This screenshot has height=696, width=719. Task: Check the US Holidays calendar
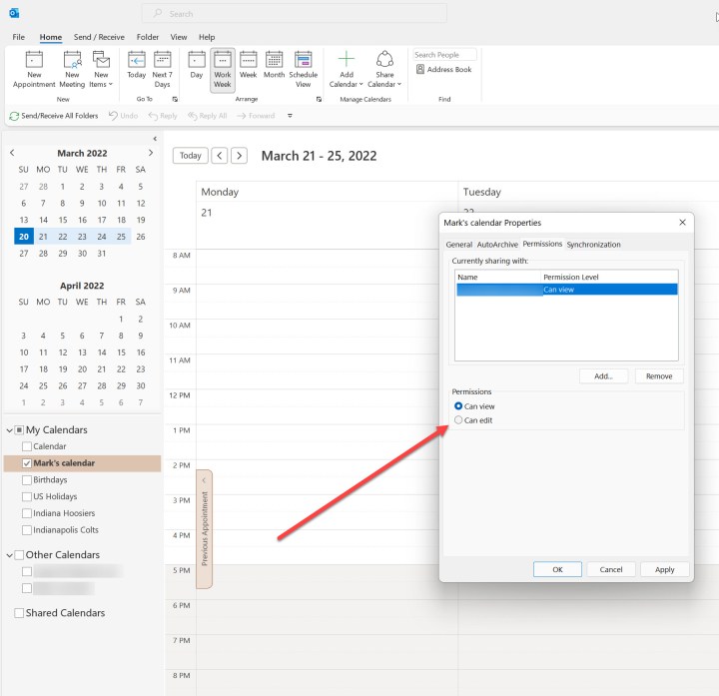tap(27, 496)
